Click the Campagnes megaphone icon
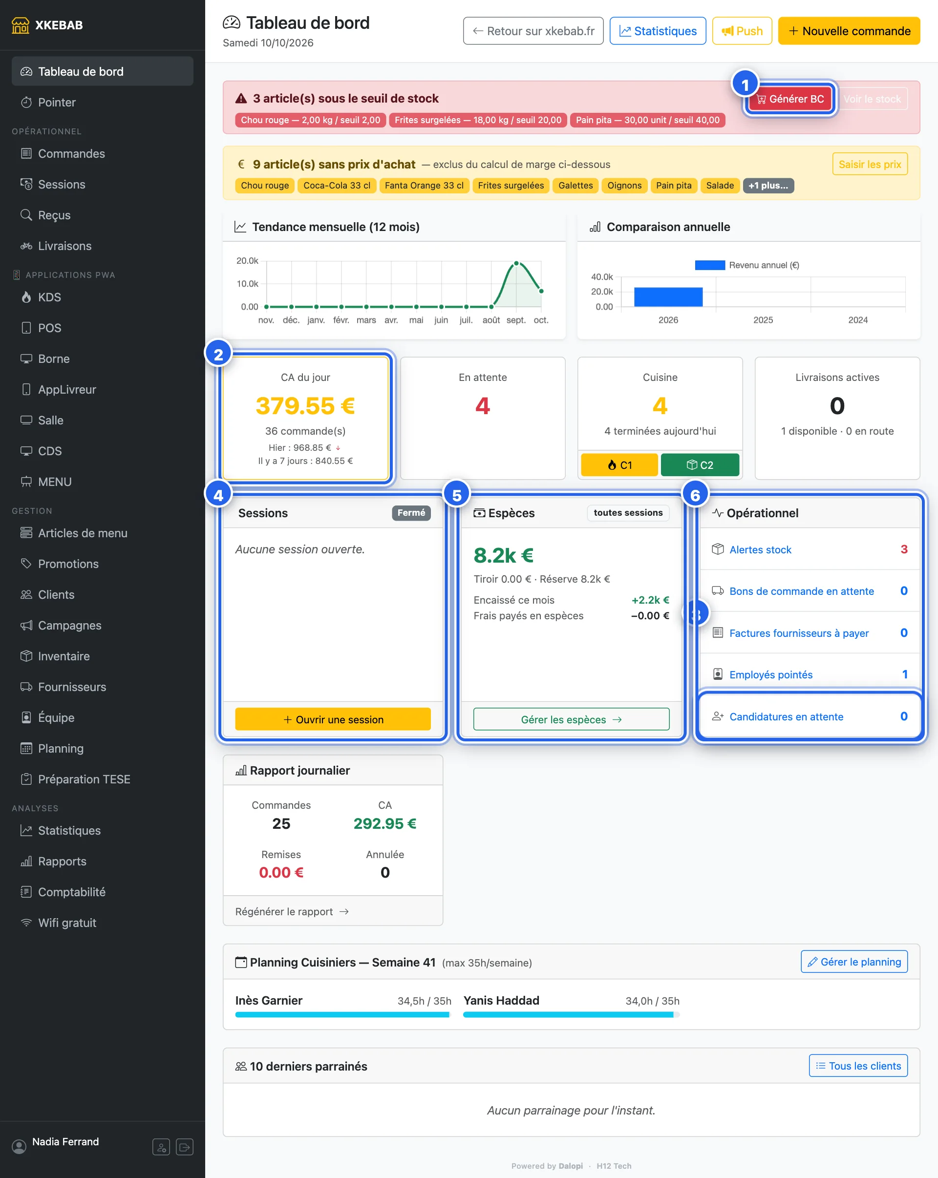The image size is (938, 1178). point(26,626)
